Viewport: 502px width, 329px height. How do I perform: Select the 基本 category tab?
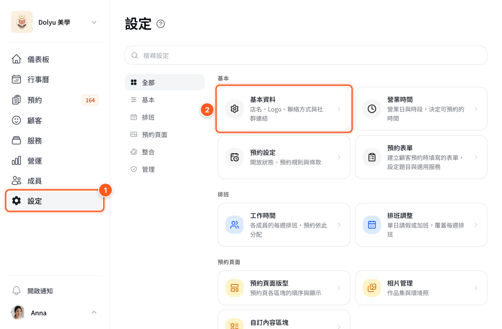point(165,100)
